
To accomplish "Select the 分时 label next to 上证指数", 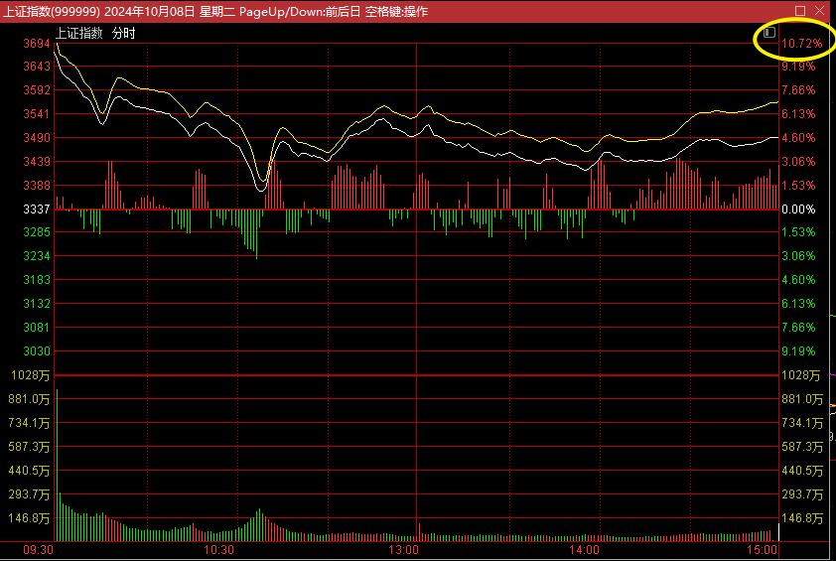I will pos(123,33).
